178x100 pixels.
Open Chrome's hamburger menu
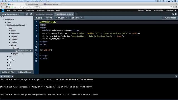pos(176,7)
